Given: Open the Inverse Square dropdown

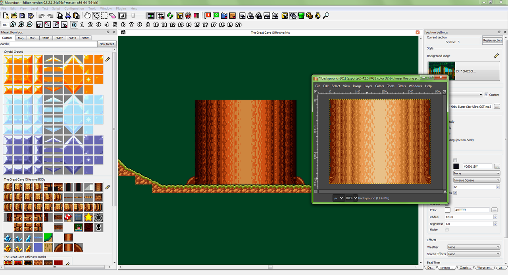Looking at the screenshot, I should tap(476, 180).
